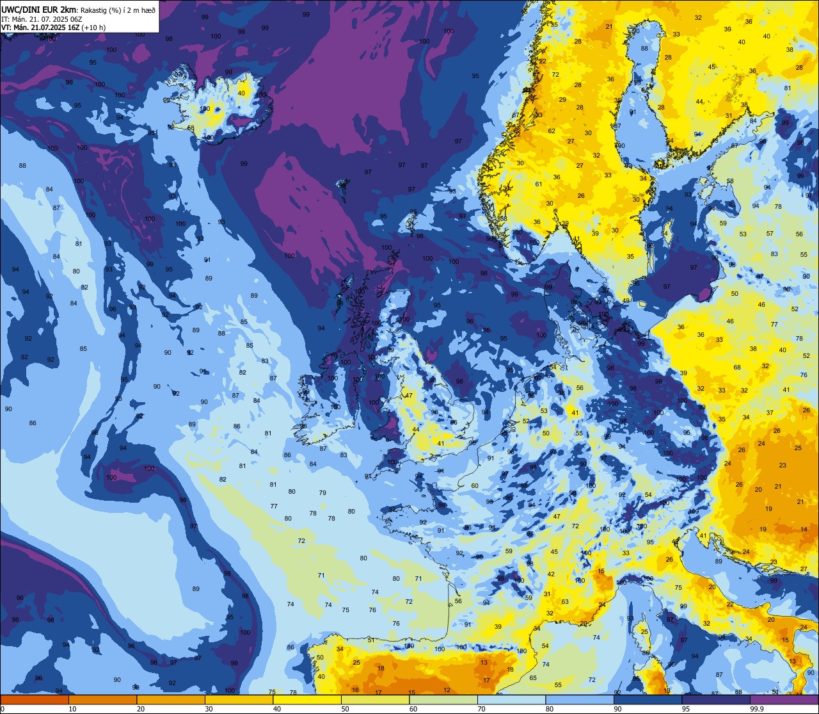Click the humidity value 63 over southern France
The width and height of the screenshot is (819, 714).
tap(565, 602)
